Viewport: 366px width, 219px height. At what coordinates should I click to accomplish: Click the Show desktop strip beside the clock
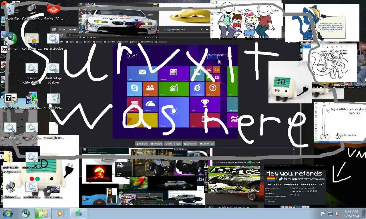pos(364,214)
